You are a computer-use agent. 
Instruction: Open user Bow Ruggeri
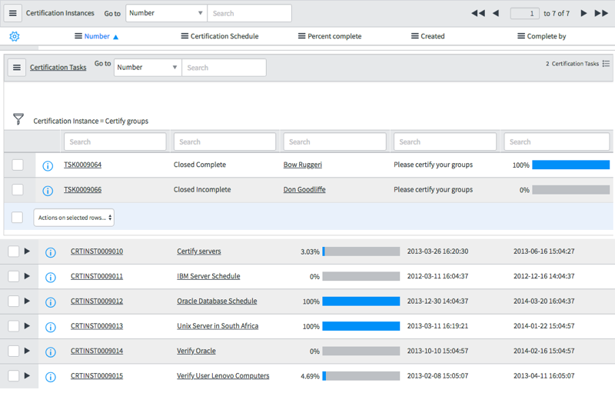[x=302, y=165]
